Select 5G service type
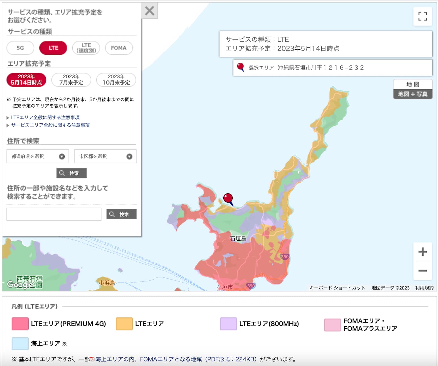The width and height of the screenshot is (438, 366). pos(20,48)
